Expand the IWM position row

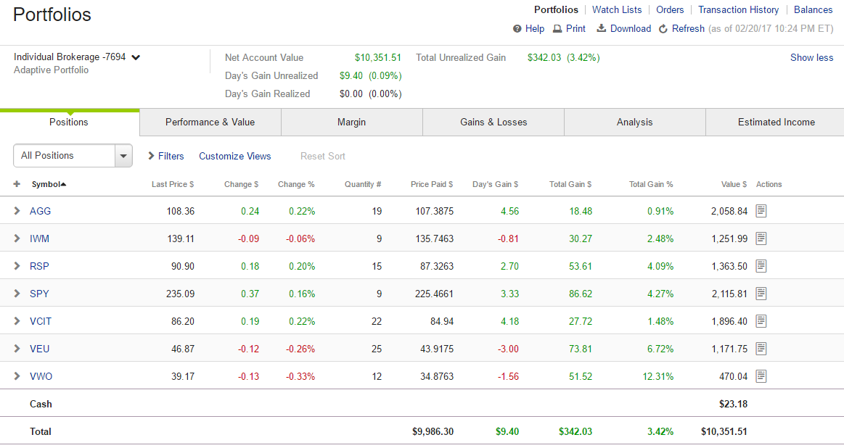[x=17, y=238]
